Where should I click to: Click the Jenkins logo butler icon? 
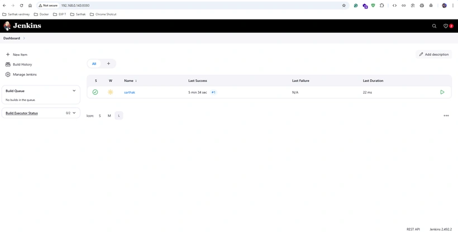[x=7, y=26]
